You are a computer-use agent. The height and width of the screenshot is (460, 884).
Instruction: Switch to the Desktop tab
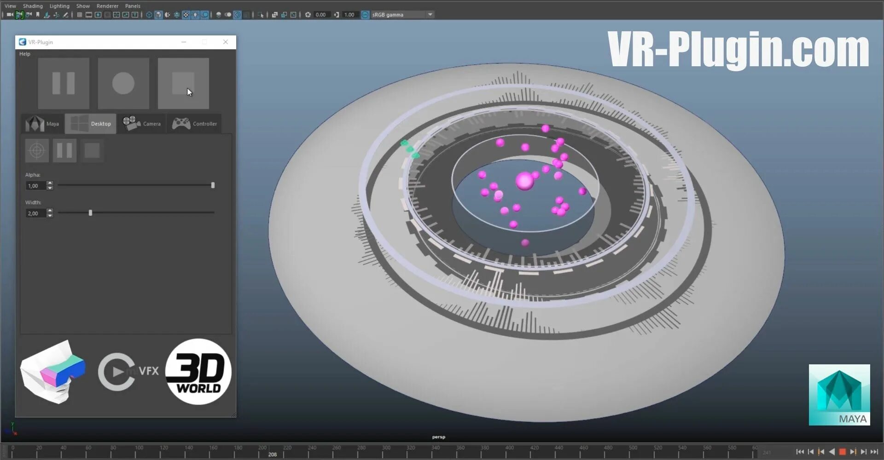[x=90, y=124]
